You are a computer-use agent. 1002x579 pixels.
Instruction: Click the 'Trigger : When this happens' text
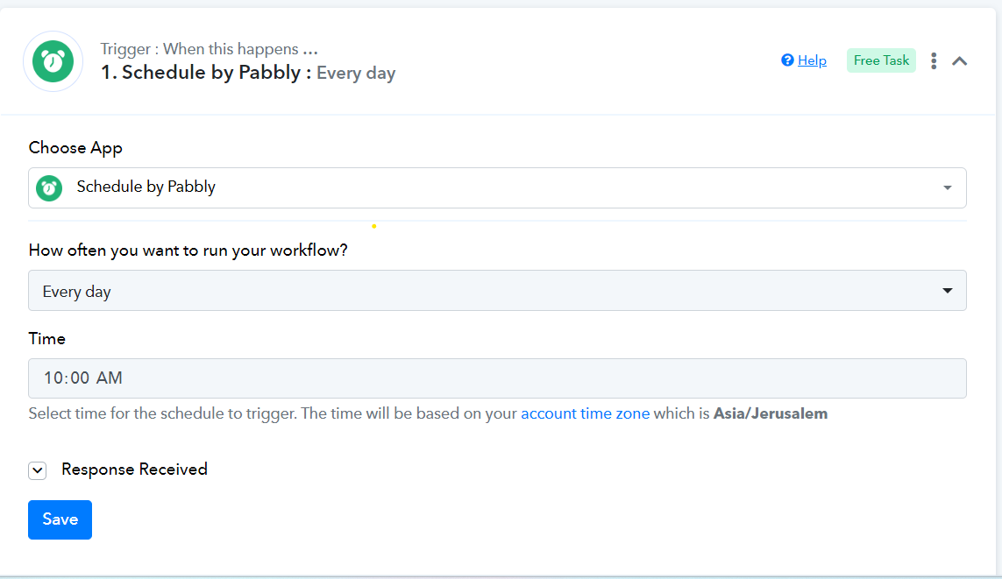[209, 49]
